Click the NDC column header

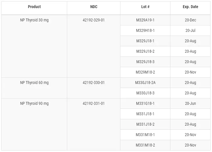(94, 7)
